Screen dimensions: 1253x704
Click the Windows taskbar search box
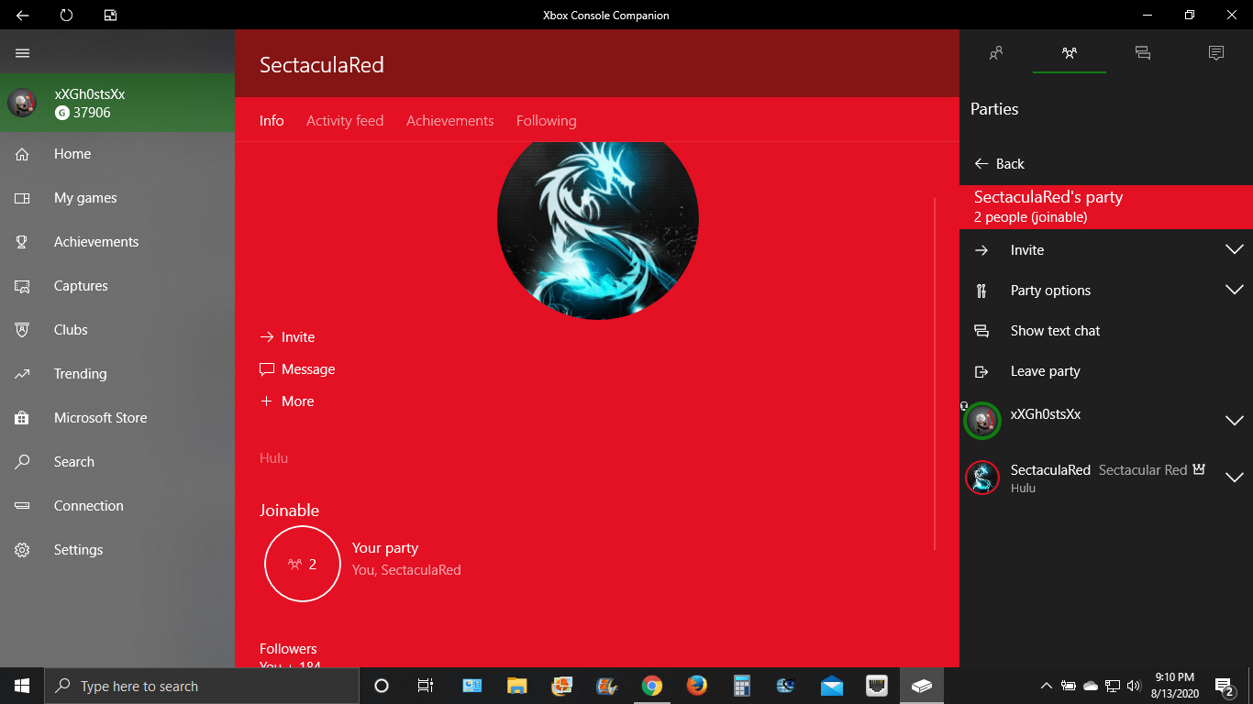(x=202, y=686)
